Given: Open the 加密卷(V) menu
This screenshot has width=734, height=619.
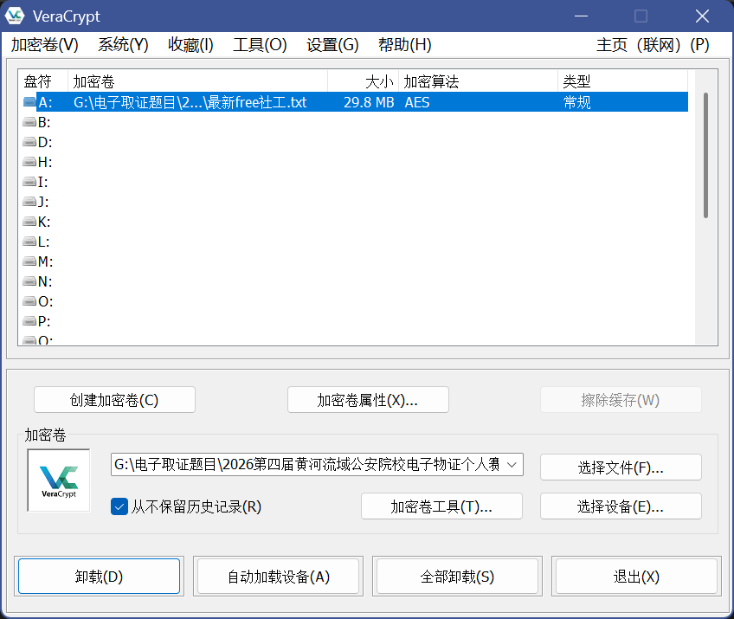Looking at the screenshot, I should coord(45,45).
